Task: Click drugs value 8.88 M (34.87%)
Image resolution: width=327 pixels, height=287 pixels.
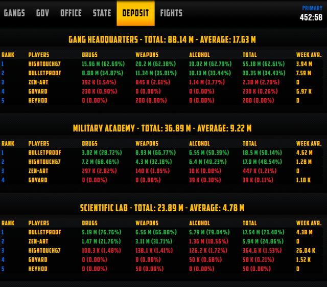Action: [102, 73]
